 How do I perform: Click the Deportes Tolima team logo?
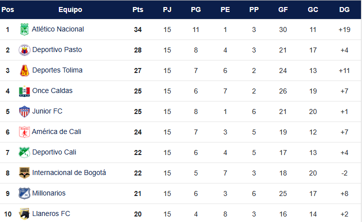coord(24,70)
